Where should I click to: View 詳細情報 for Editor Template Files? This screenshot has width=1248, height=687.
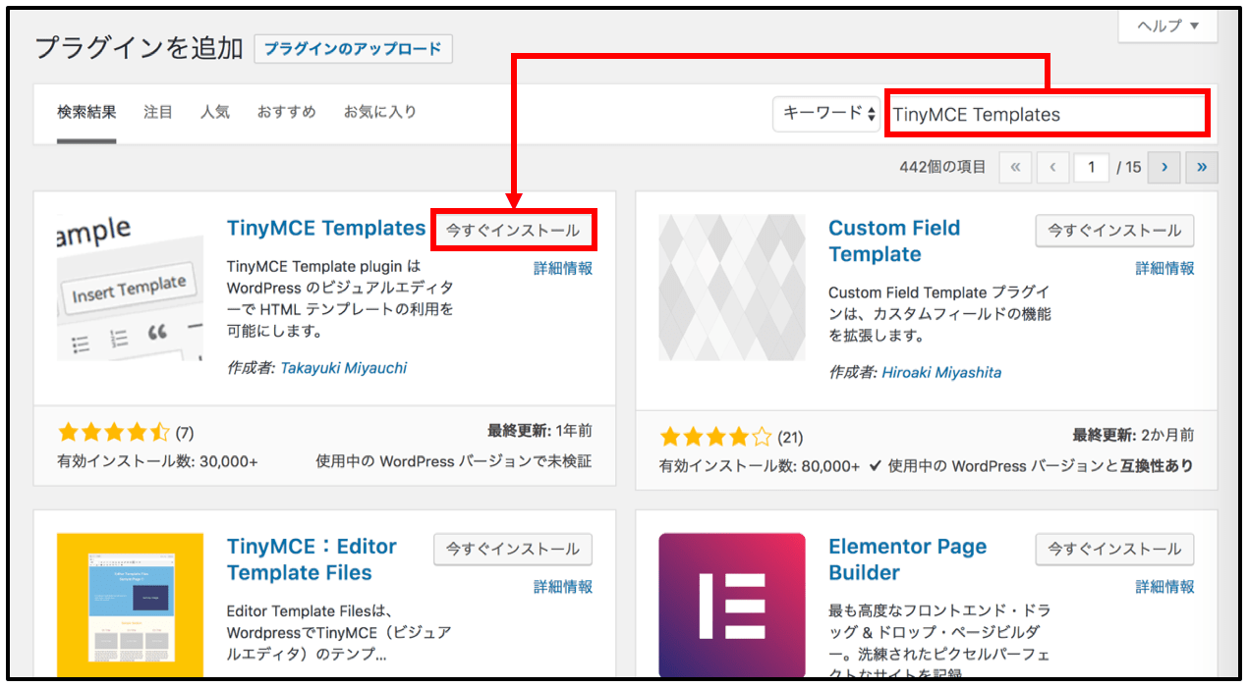point(563,587)
